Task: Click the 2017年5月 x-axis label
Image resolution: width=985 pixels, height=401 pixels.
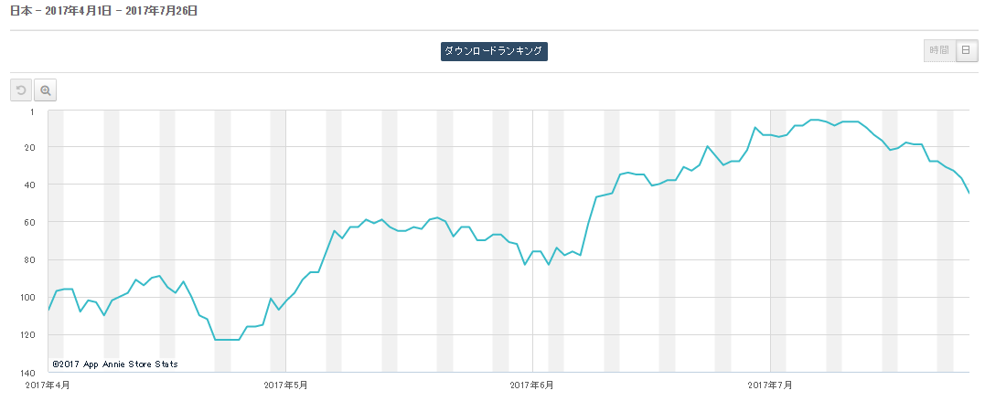Action: point(285,385)
